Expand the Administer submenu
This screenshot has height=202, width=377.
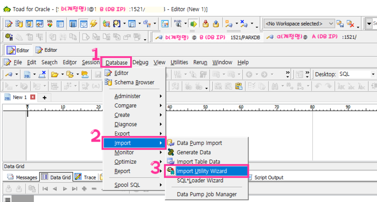pos(135,96)
